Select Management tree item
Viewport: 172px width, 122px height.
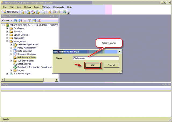[20, 41]
